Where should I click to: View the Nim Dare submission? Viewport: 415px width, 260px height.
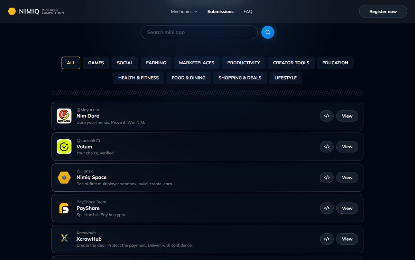347,116
